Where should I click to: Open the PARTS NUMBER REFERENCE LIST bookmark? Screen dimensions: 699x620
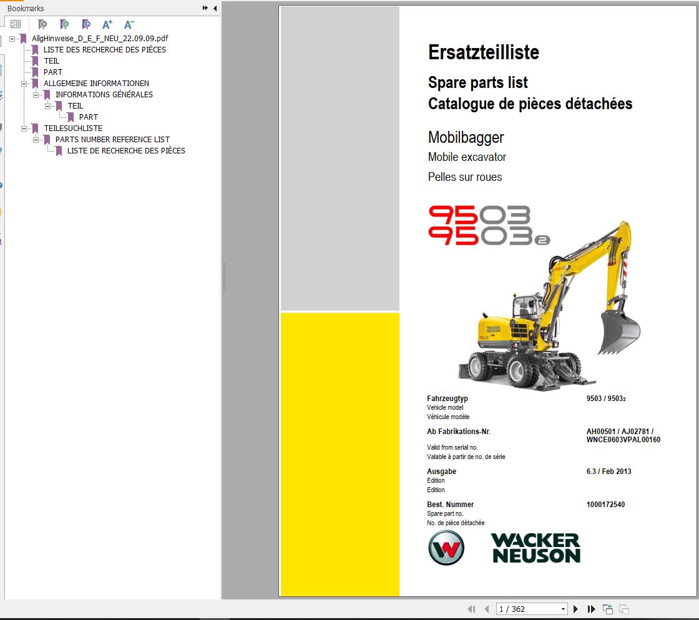pyautogui.click(x=112, y=140)
